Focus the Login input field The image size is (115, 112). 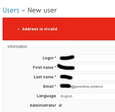click(x=86, y=58)
